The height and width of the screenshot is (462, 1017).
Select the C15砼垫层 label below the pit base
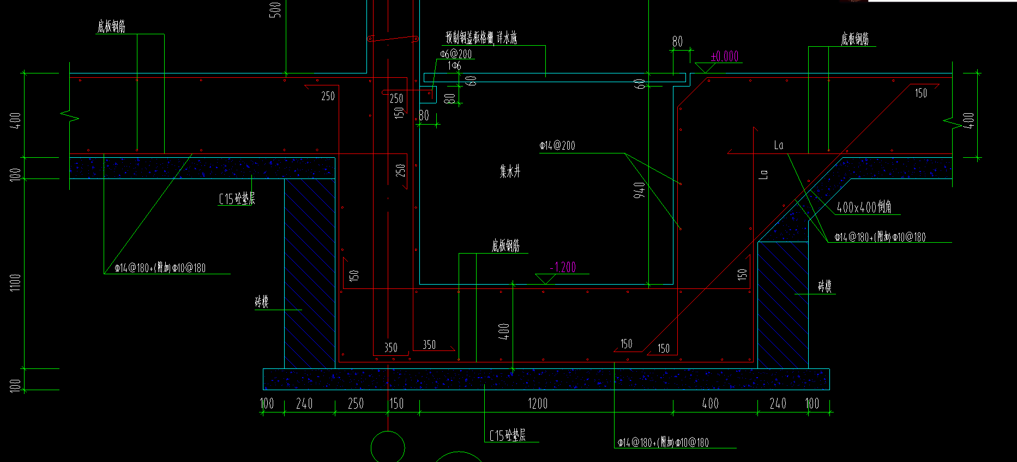(508, 435)
